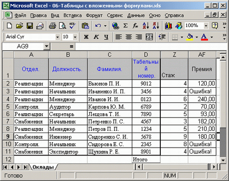Open a file with the Open folder icon

pyautogui.click(x=20, y=26)
